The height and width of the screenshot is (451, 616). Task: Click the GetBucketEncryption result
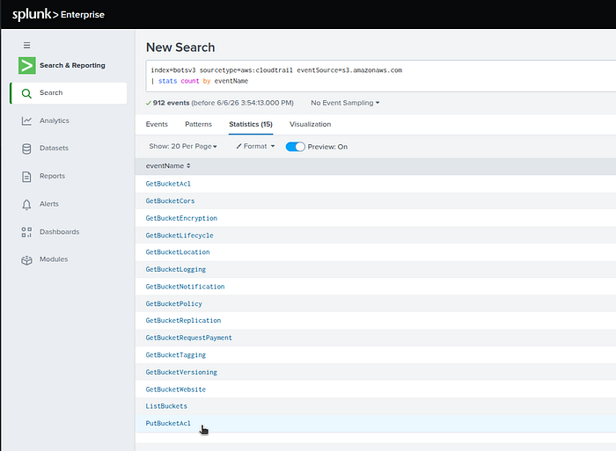click(x=181, y=218)
